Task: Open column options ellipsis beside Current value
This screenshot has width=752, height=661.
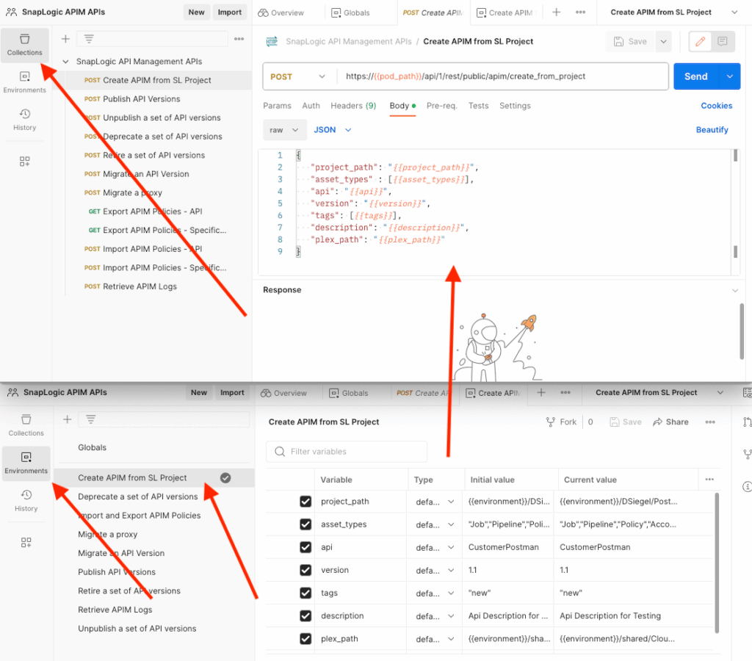Action: [x=709, y=480]
